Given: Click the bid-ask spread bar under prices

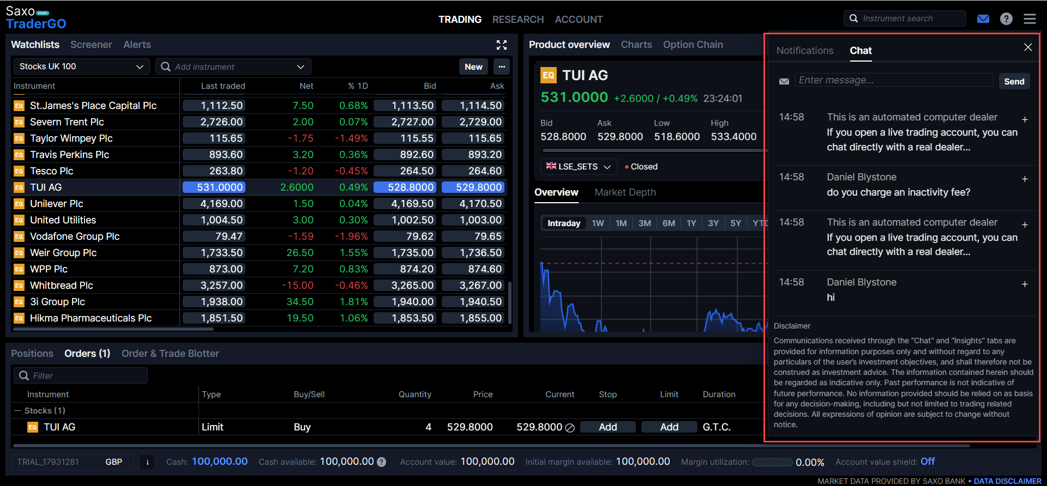Looking at the screenshot, I should pyautogui.click(x=654, y=150).
